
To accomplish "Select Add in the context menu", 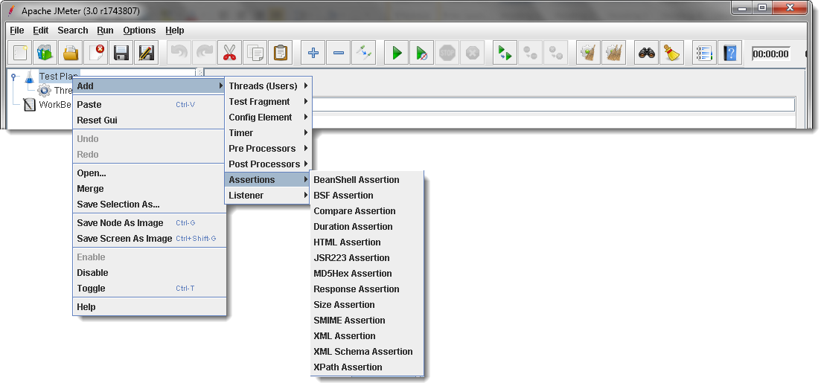I will click(x=150, y=86).
